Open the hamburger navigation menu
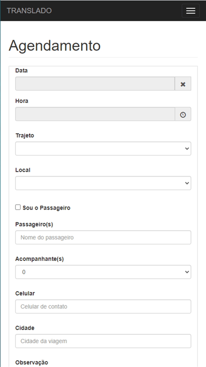Image resolution: width=206 pixels, height=367 pixels. click(190, 11)
